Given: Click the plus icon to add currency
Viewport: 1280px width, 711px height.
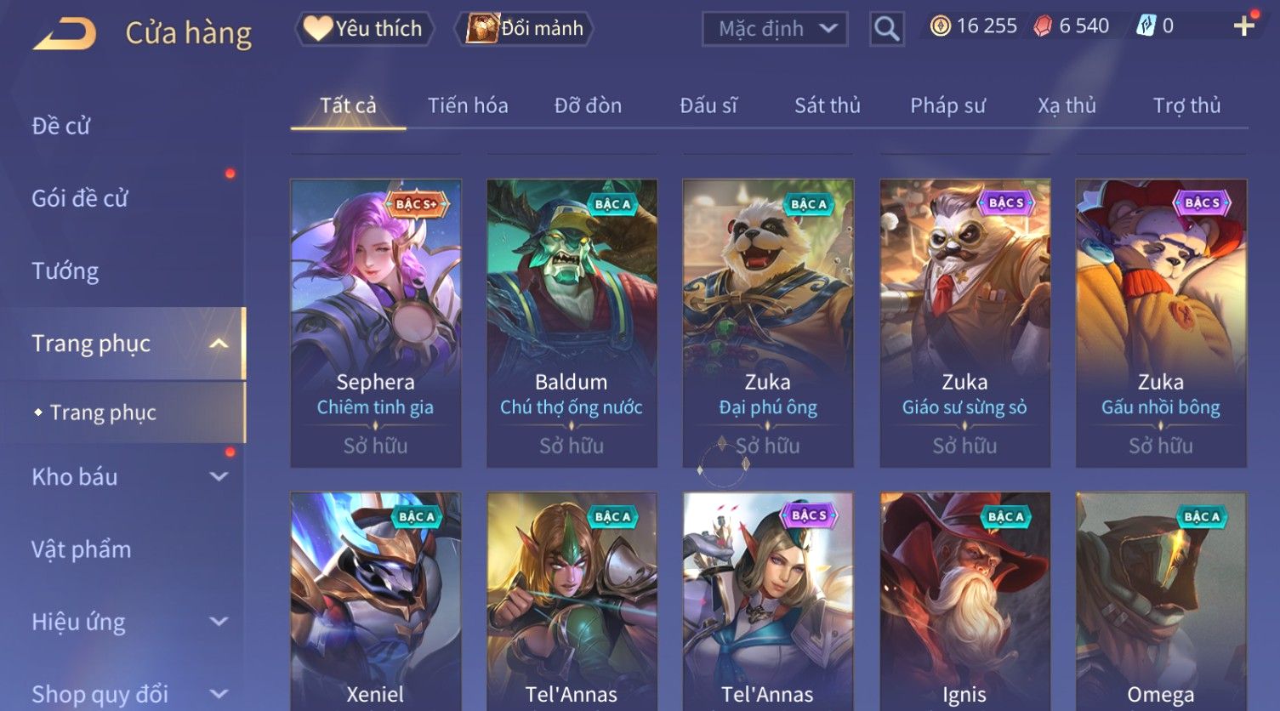Looking at the screenshot, I should tap(1243, 26).
